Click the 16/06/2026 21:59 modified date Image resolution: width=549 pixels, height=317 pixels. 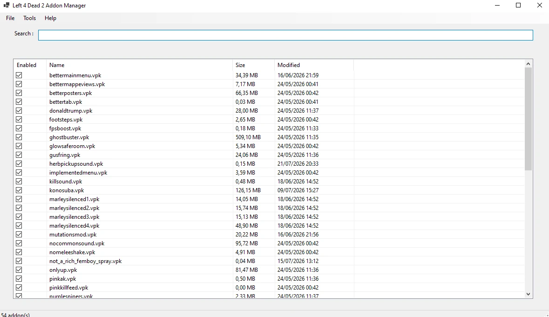[298, 75]
